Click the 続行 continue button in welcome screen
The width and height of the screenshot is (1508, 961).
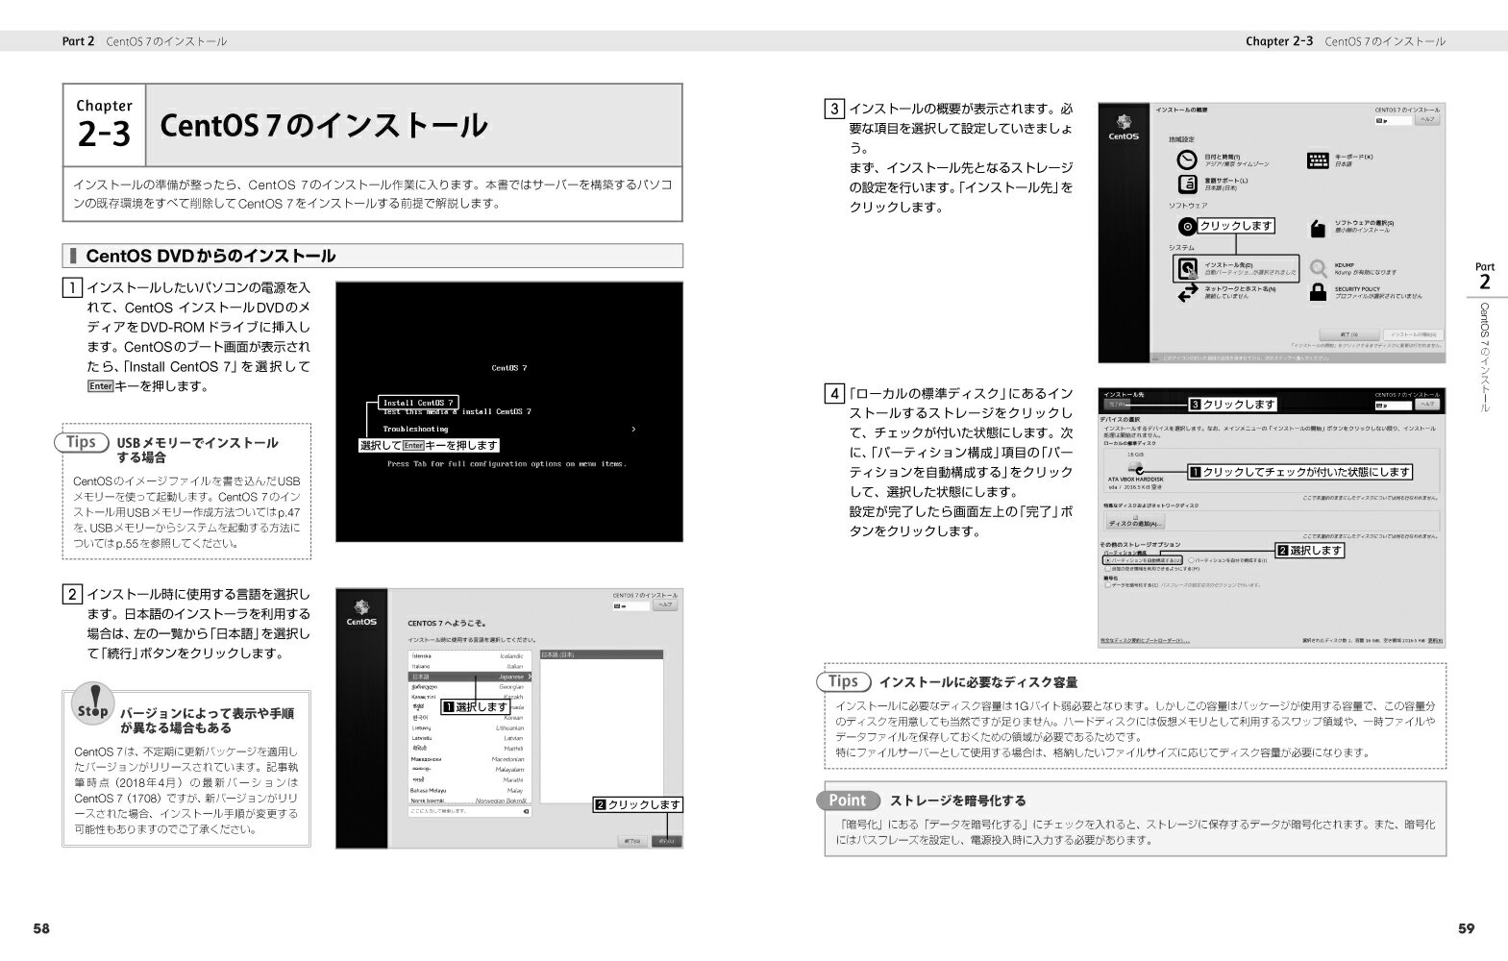(x=666, y=841)
